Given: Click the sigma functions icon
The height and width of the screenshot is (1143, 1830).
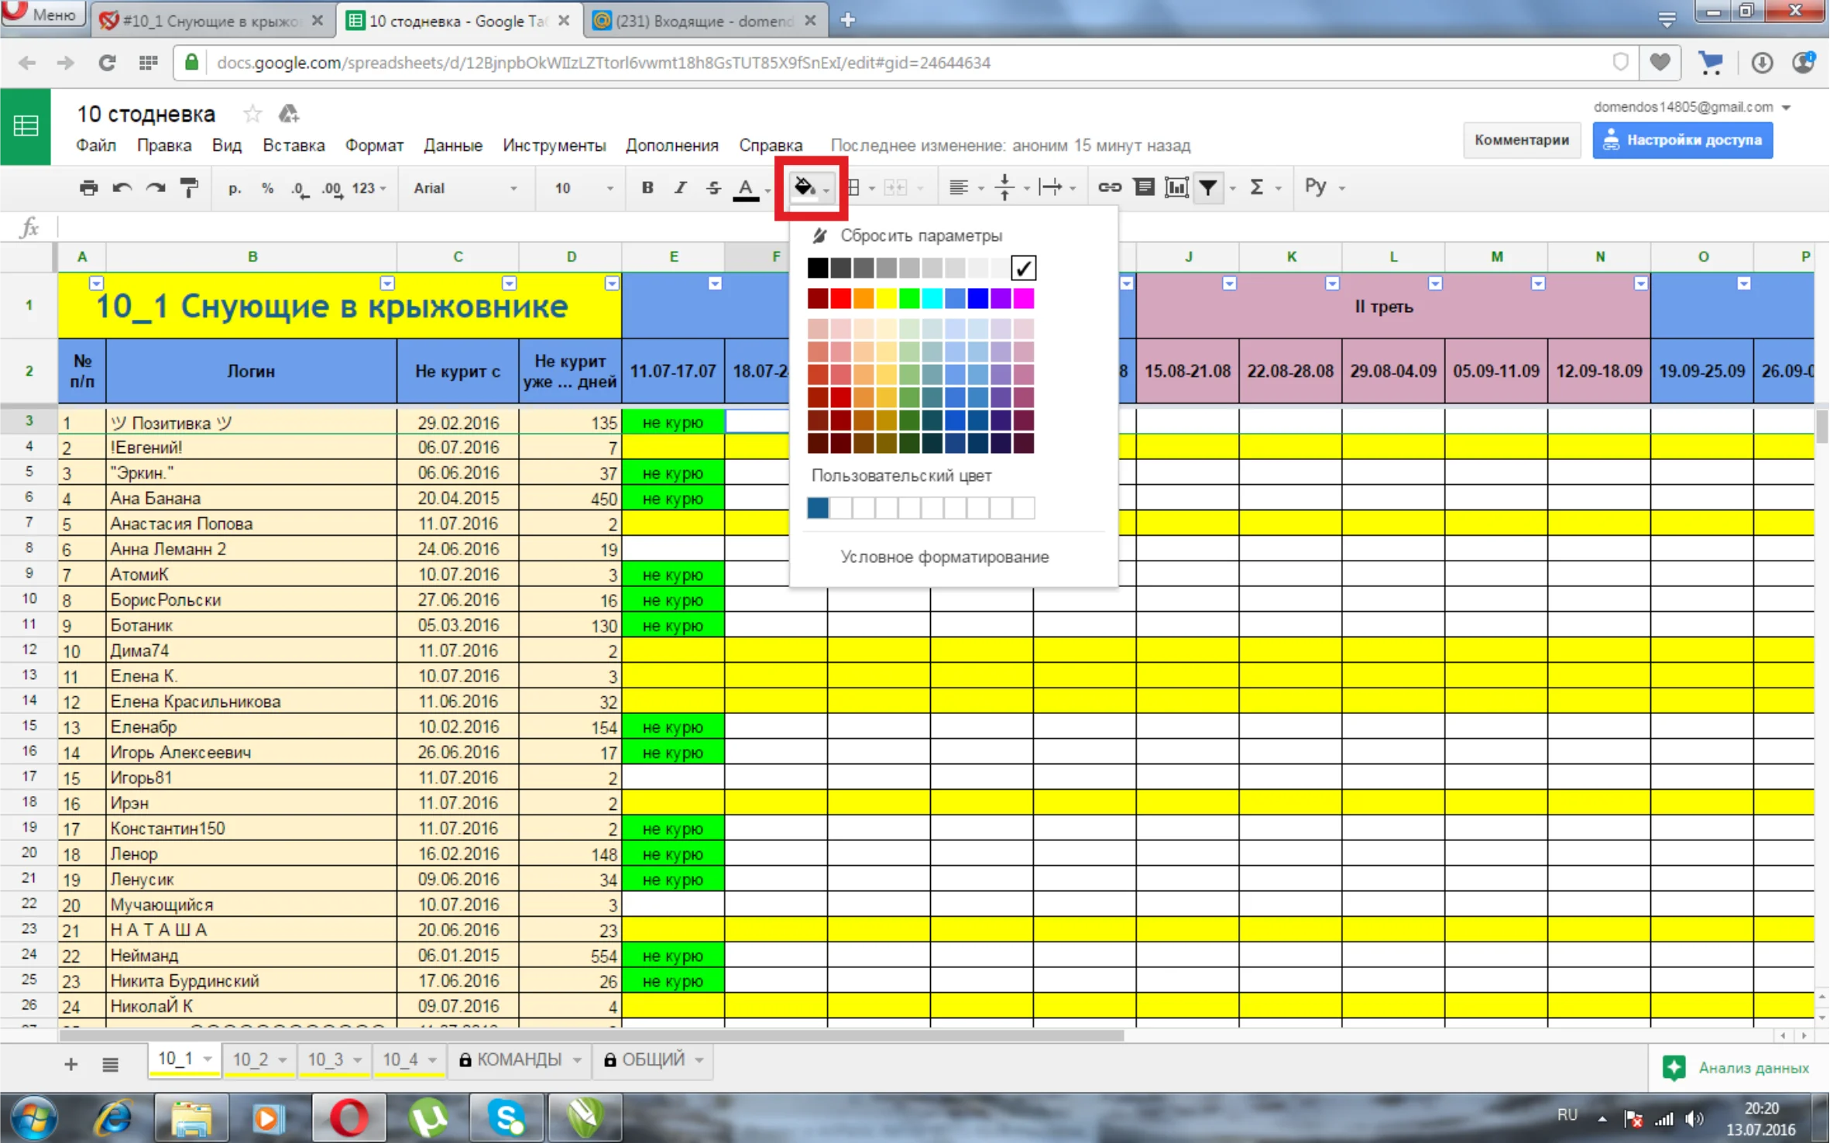Looking at the screenshot, I should coord(1256,187).
